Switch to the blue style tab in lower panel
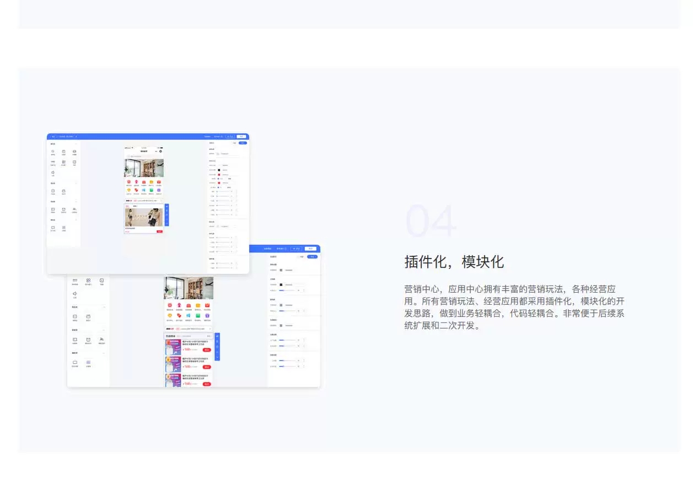Screen dimensions: 693x501 point(313,257)
